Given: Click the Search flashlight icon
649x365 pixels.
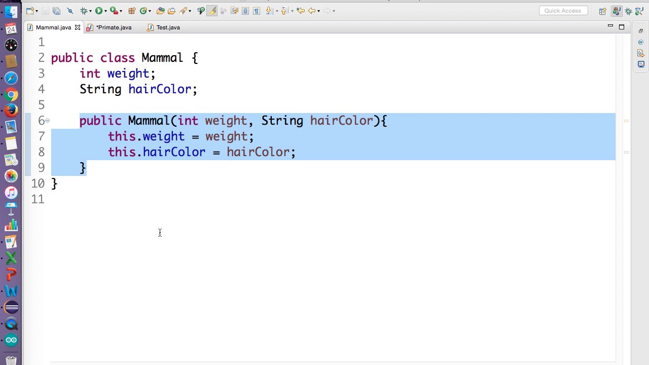Looking at the screenshot, I should coord(183,11).
